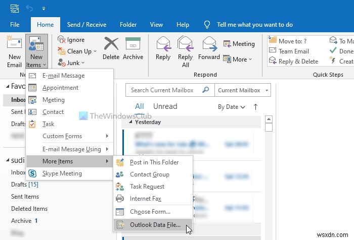Image resolution: width=354 pixels, height=240 pixels.
Task: Select the Team Email quick step
Action: point(289,51)
